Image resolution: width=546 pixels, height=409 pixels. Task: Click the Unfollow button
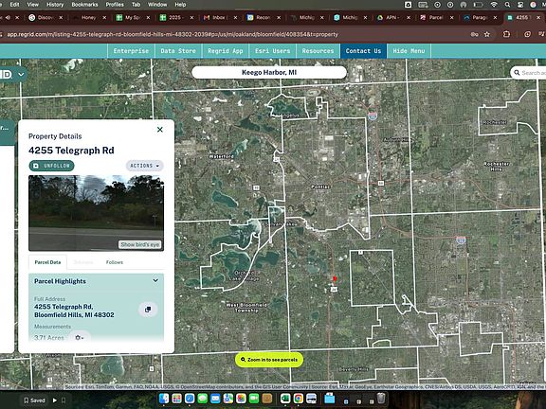[51, 166]
